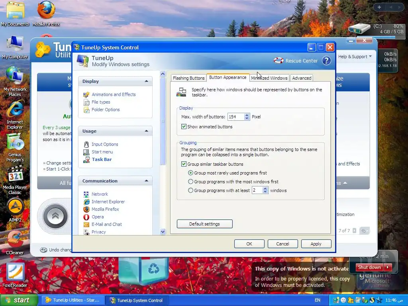Open E-Mail and Chat link
This screenshot has height=306, width=408.
tap(107, 224)
